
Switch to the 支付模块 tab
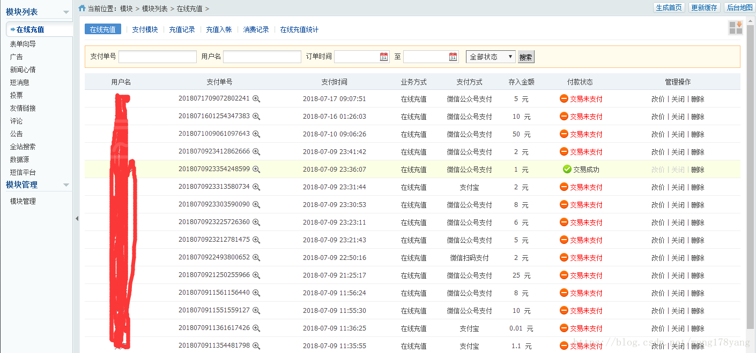[145, 30]
